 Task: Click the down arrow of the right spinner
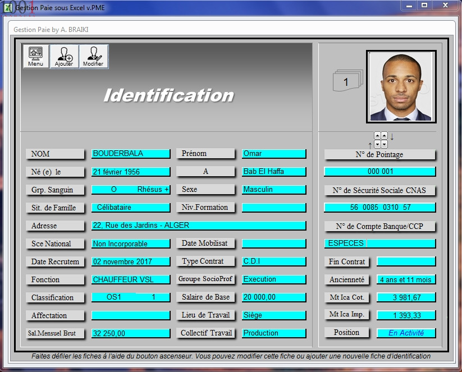click(x=384, y=144)
